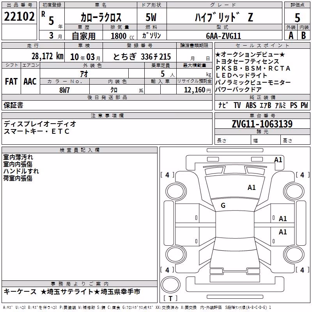The height and width of the screenshot is (312, 312).
Task: Click the vehicle history 自家用
Action: [x=83, y=36]
